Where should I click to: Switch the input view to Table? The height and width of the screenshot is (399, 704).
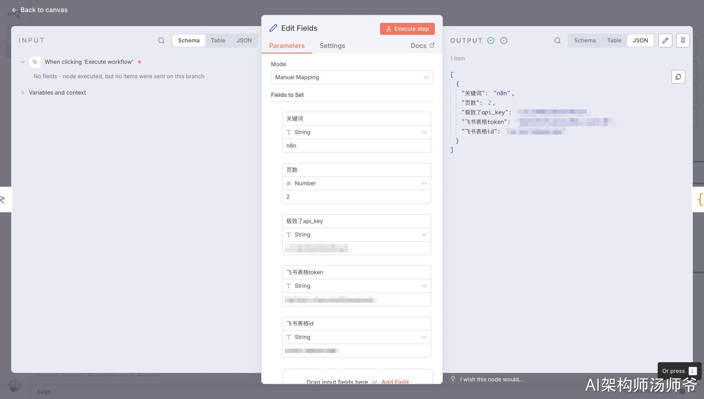coord(218,40)
